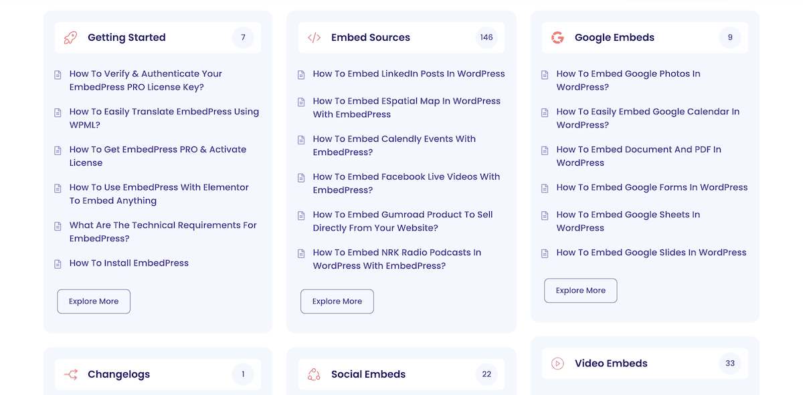Click the play icon beside Video Embeds
Screen dimensions: 803x395
coord(557,364)
